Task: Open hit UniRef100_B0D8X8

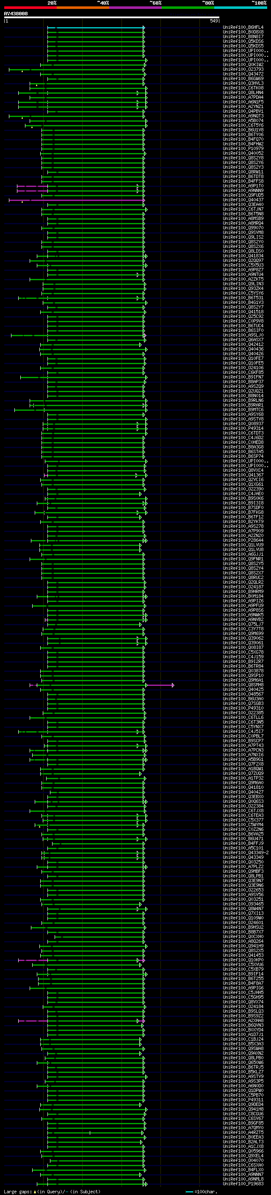Action: point(243,32)
